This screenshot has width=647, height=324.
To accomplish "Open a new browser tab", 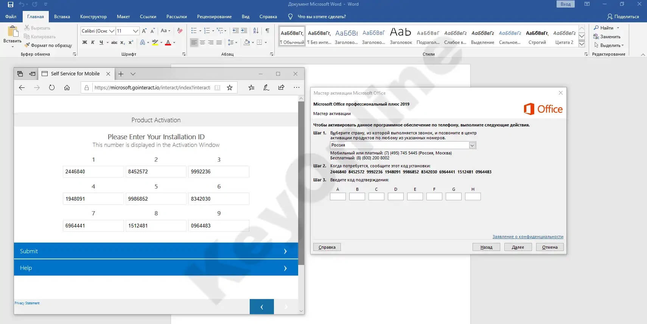I will 121,74.
